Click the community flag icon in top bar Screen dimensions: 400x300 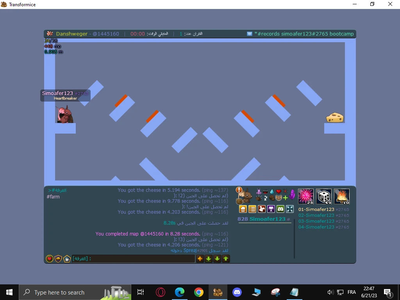[x=250, y=34]
